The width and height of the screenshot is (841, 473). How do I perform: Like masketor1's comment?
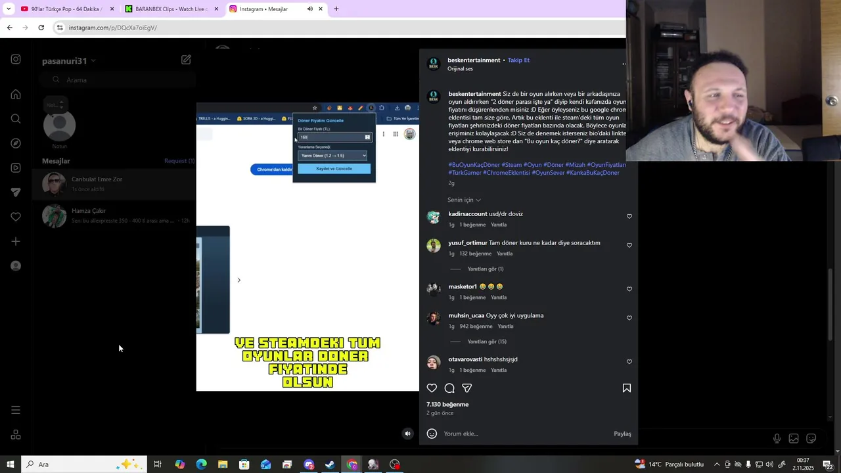[629, 289]
